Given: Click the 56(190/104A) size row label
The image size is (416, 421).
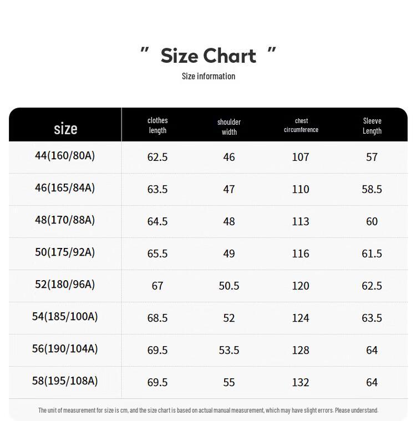Looking at the screenshot, I should click(65, 349).
